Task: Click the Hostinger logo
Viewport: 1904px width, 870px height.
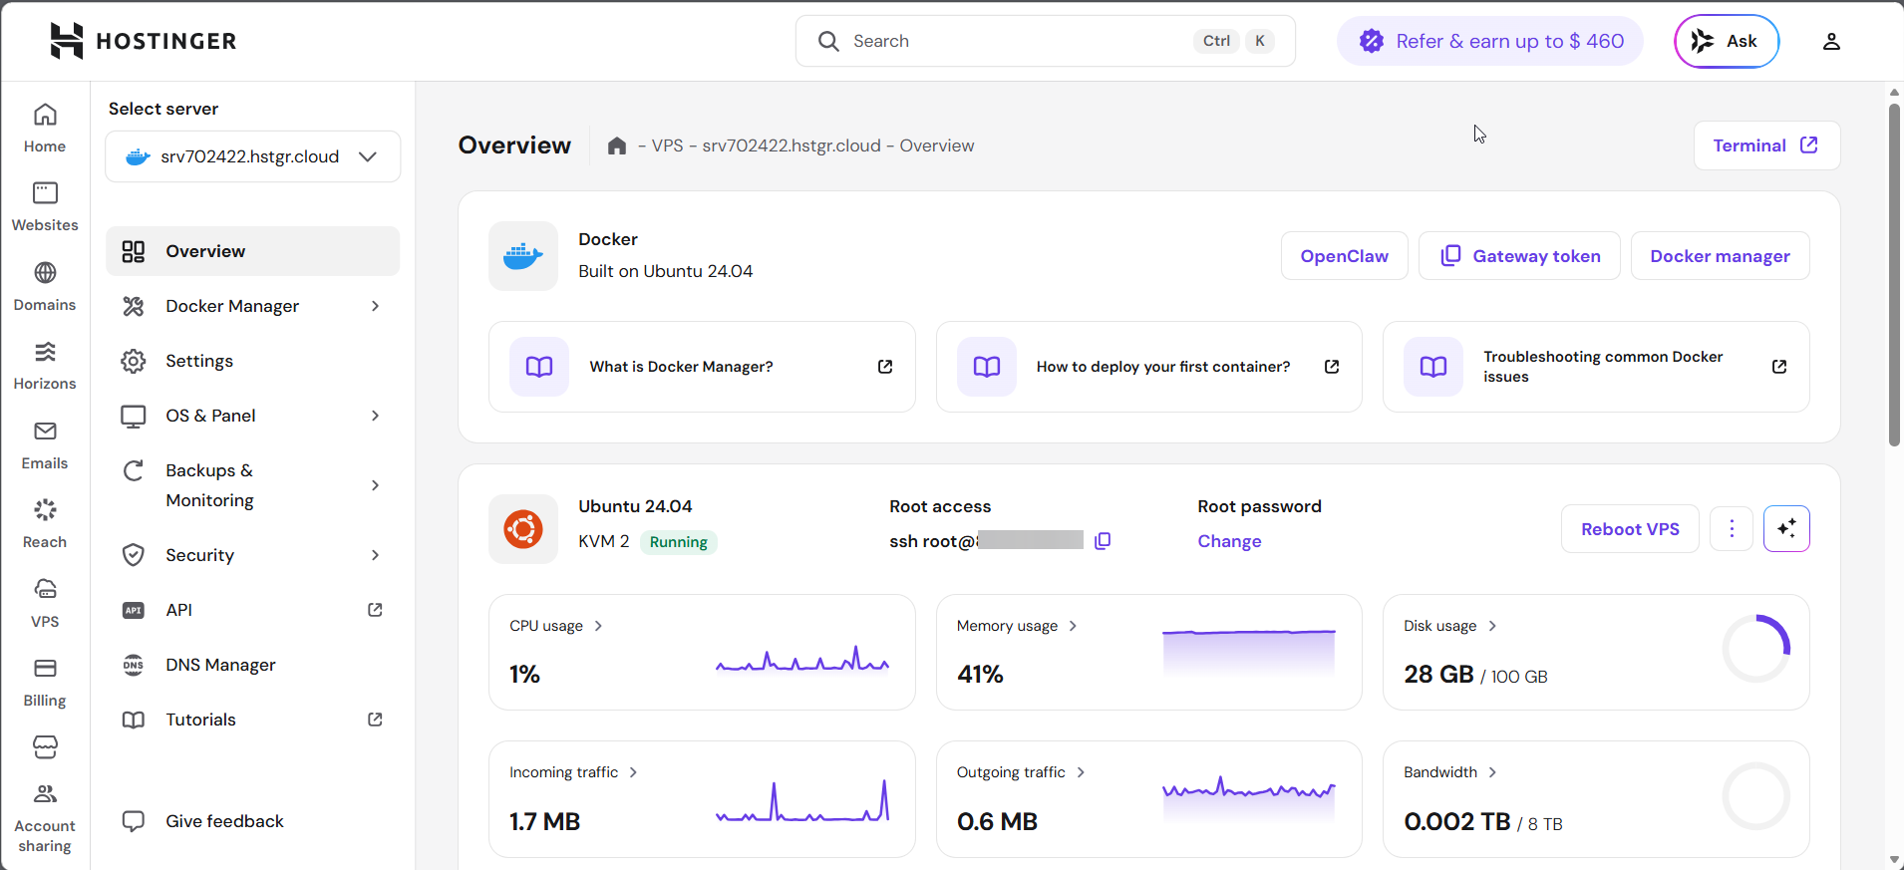Action: 144,41
